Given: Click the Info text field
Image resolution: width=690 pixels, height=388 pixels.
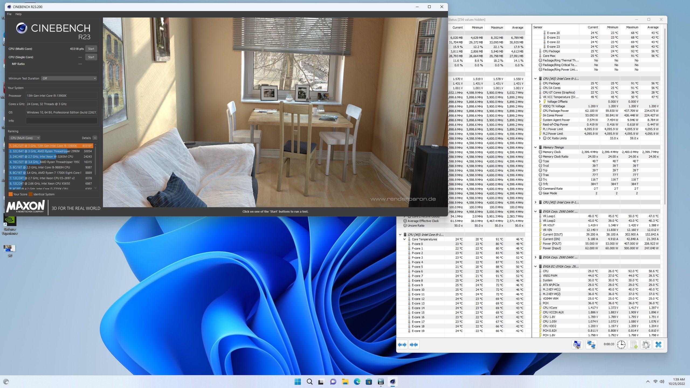Looking at the screenshot, I should click(x=61, y=121).
